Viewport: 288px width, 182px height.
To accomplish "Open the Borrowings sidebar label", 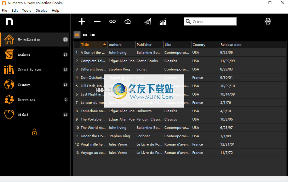I will coord(26,99).
